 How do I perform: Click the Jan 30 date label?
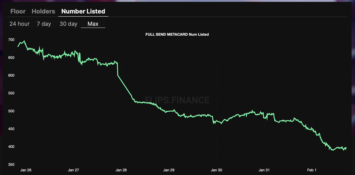tap(217, 170)
